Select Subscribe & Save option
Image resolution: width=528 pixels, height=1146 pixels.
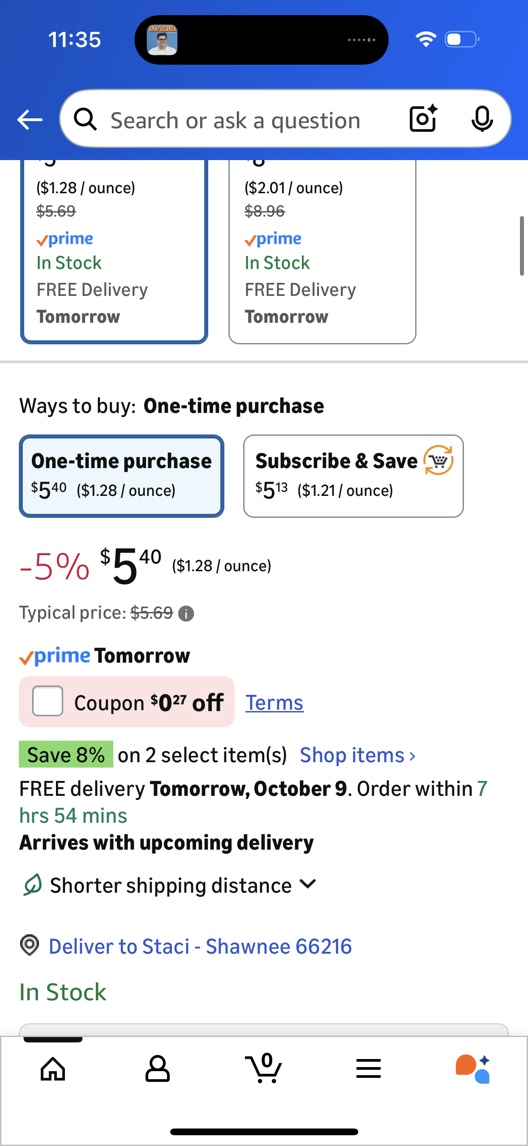point(353,476)
